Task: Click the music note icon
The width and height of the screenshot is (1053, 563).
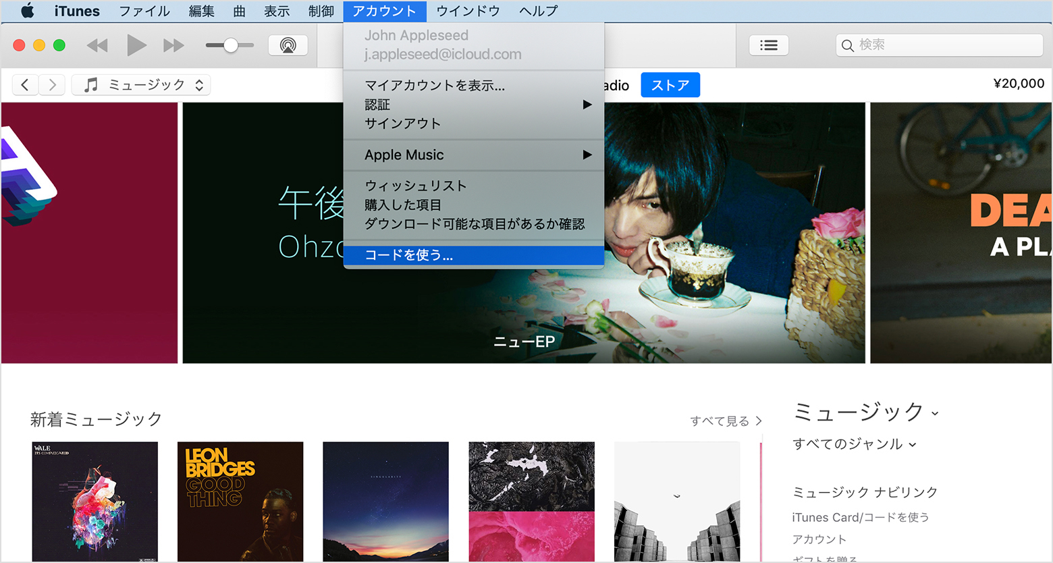Action: coord(90,84)
